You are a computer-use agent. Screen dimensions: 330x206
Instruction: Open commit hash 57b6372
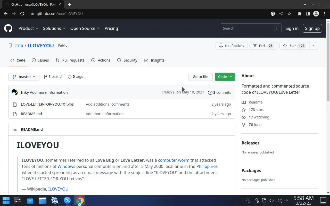[168, 92]
